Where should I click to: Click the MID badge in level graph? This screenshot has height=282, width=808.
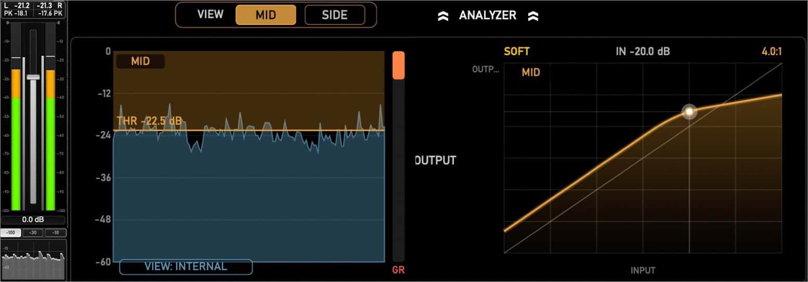point(140,61)
